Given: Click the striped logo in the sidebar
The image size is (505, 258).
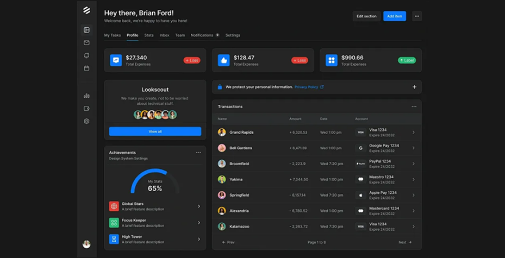Looking at the screenshot, I should click(86, 10).
